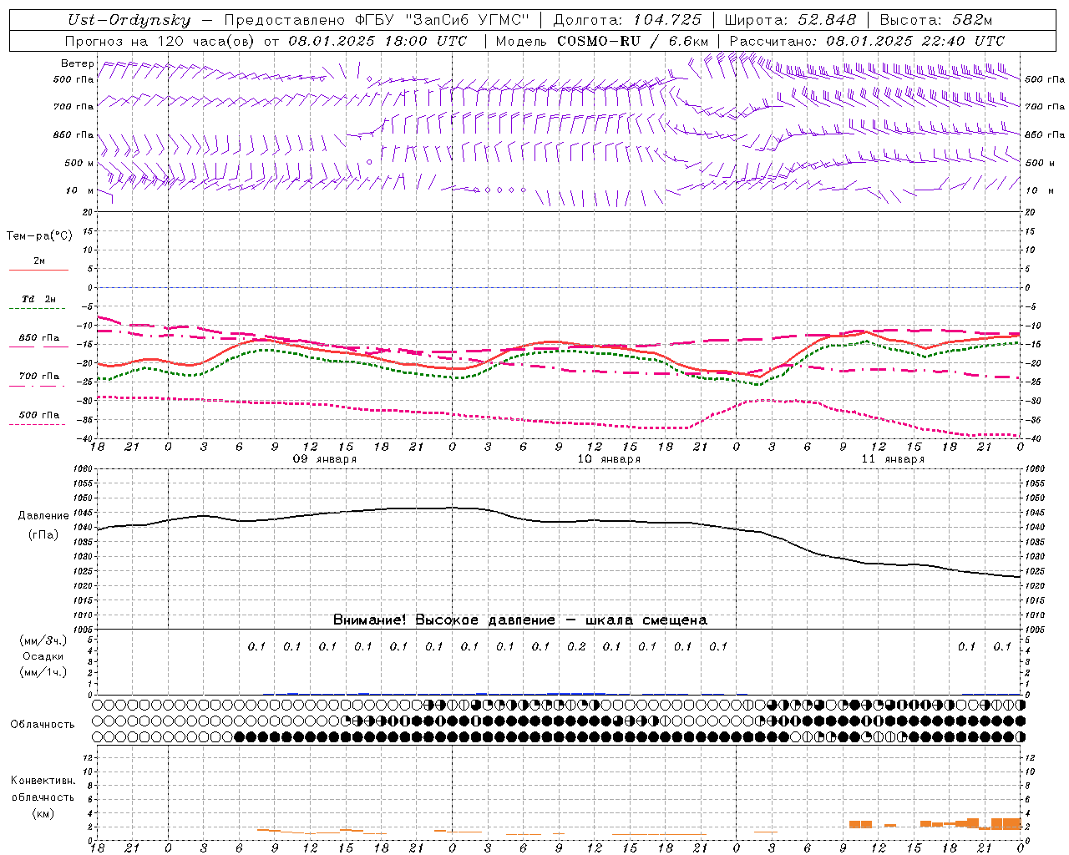Select the Конвективн. облачность label

(x=43, y=789)
